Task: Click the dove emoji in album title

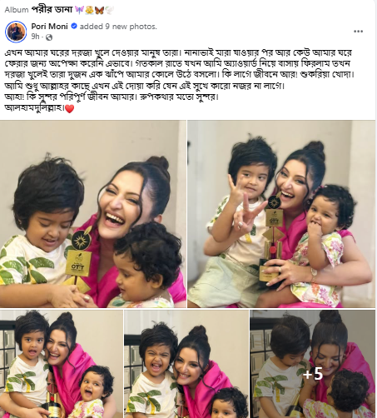Action: [x=109, y=10]
